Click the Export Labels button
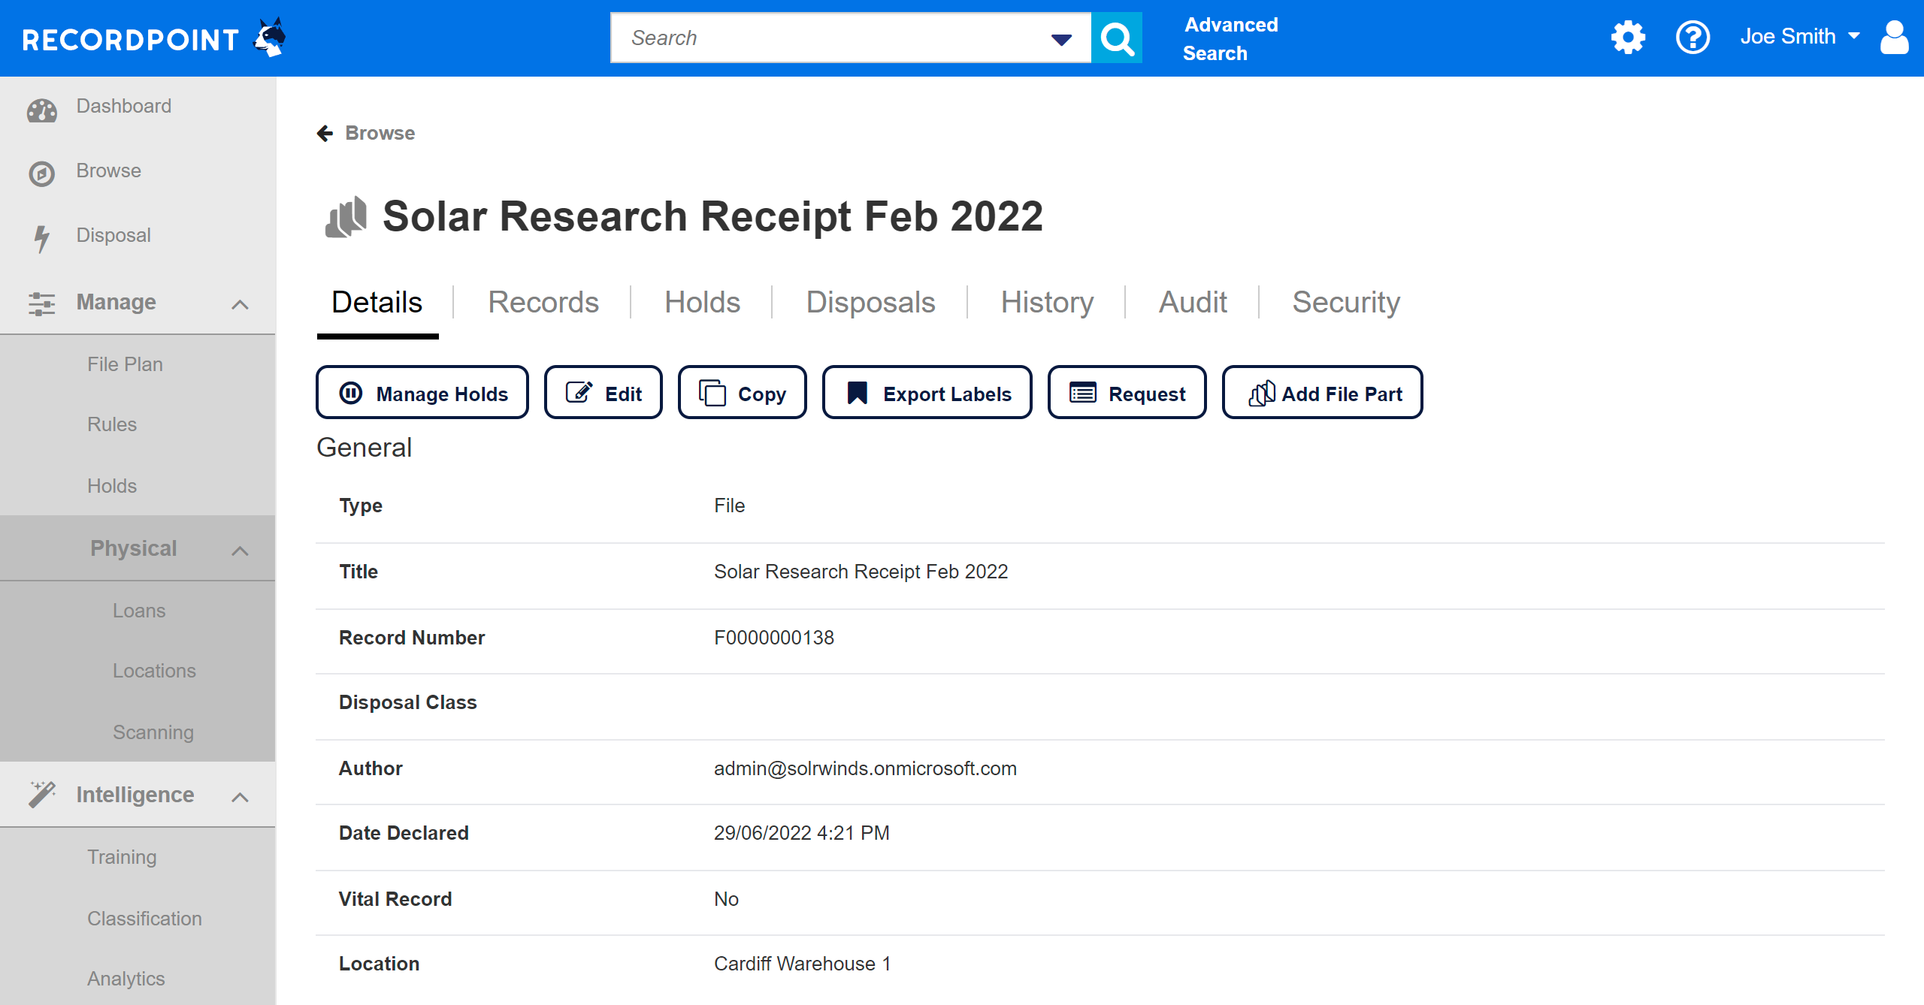1924x1005 pixels. click(927, 392)
